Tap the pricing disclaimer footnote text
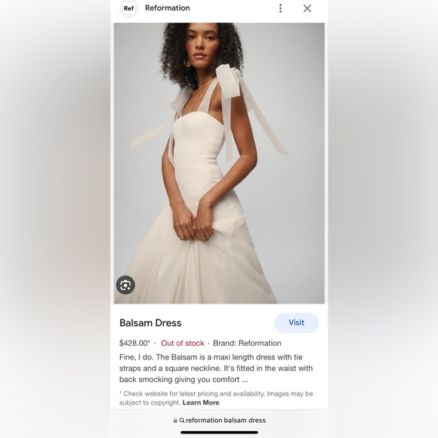This screenshot has height=438, width=438. point(216,398)
